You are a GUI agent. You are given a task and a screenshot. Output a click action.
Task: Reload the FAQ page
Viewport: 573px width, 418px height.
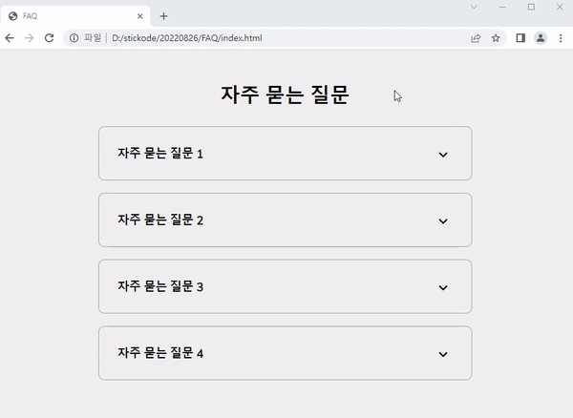coord(50,38)
